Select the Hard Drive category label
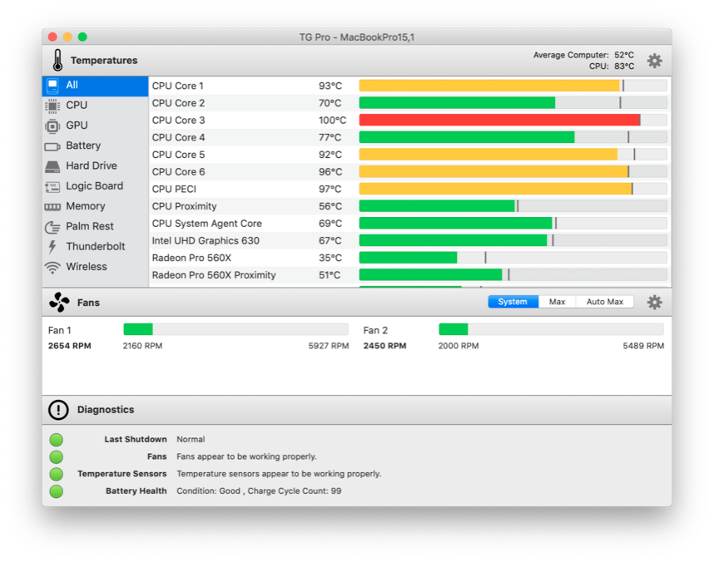Viewport: 714px width, 562px height. coord(92,165)
